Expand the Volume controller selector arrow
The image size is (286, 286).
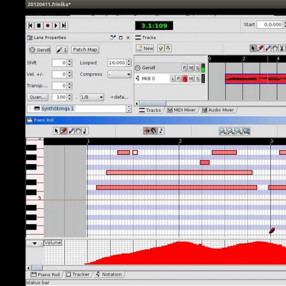coord(34,243)
